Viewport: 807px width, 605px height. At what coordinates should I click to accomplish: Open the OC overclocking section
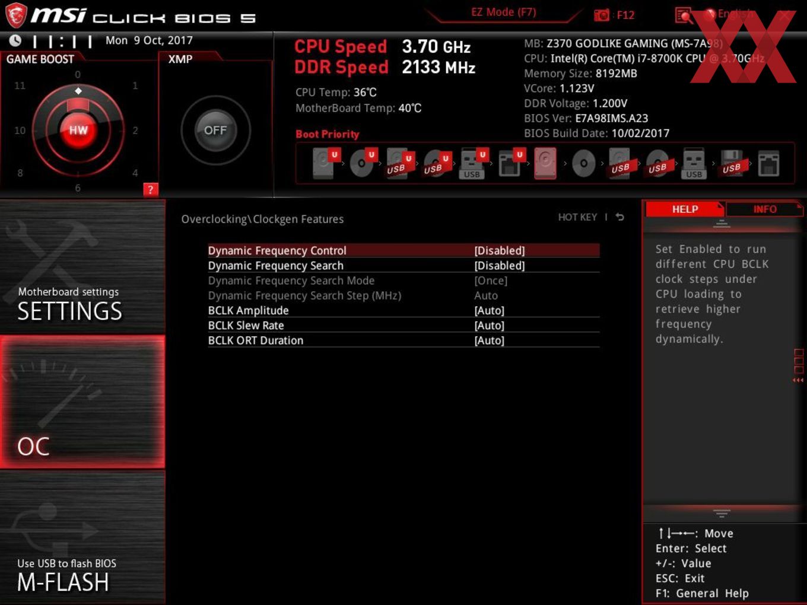tap(82, 402)
